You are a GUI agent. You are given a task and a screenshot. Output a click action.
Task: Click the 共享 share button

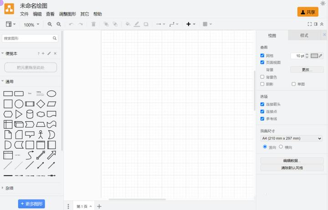pyautogui.click(x=307, y=12)
